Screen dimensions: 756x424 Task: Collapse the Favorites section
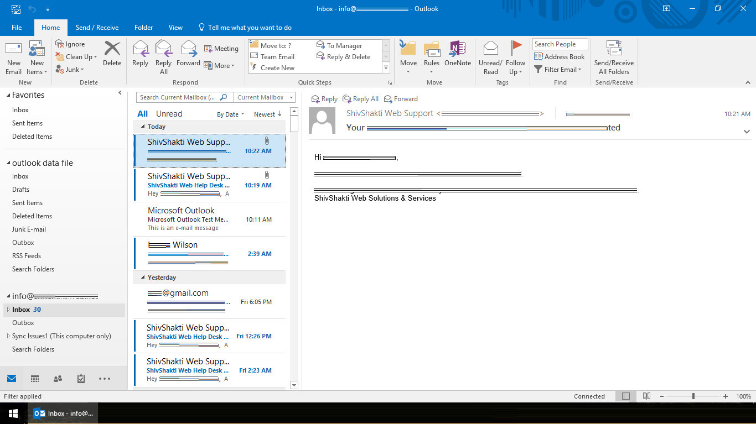[x=8, y=95]
